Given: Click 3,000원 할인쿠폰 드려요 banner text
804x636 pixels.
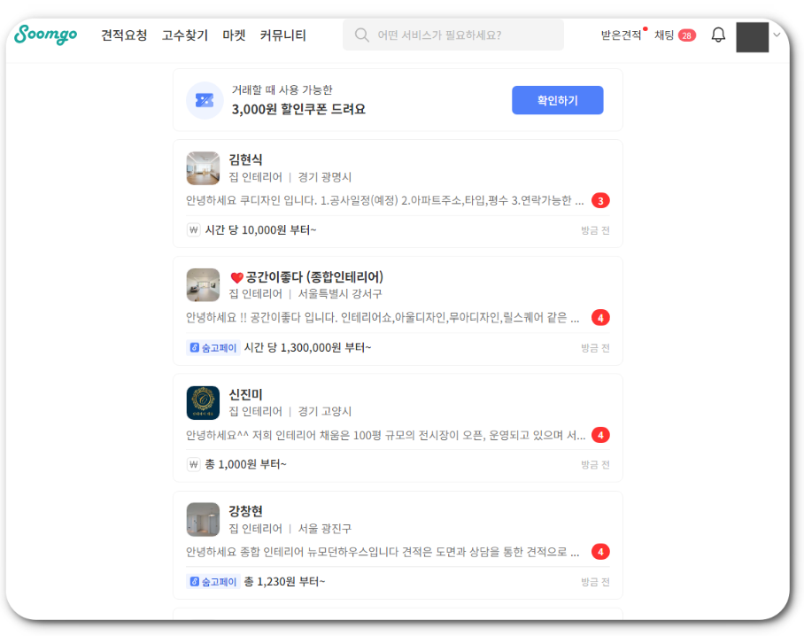Looking at the screenshot, I should coord(298,109).
